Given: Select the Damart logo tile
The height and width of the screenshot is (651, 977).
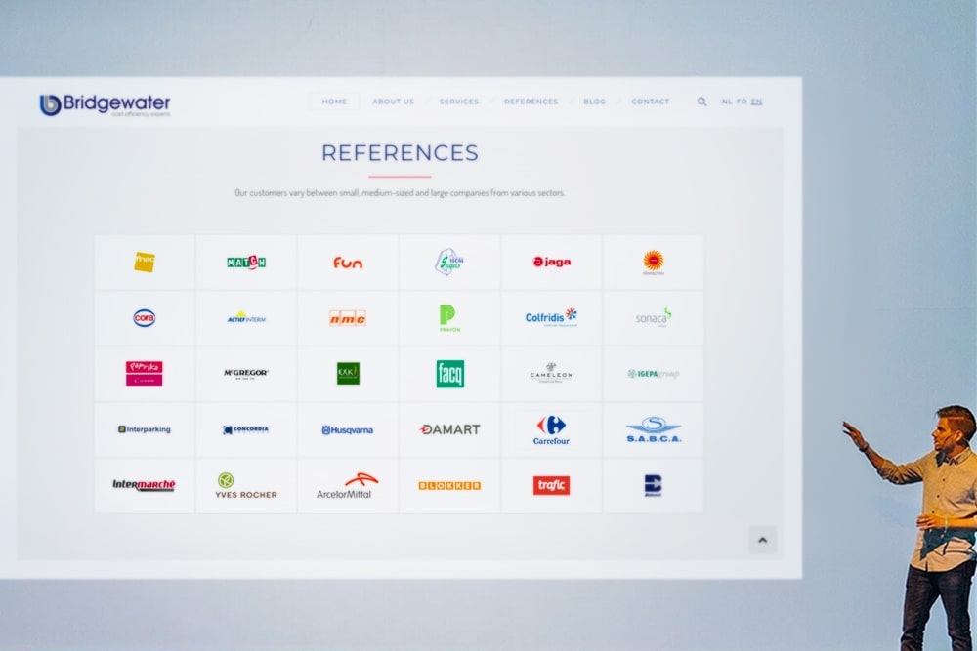Looking at the screenshot, I should (449, 429).
